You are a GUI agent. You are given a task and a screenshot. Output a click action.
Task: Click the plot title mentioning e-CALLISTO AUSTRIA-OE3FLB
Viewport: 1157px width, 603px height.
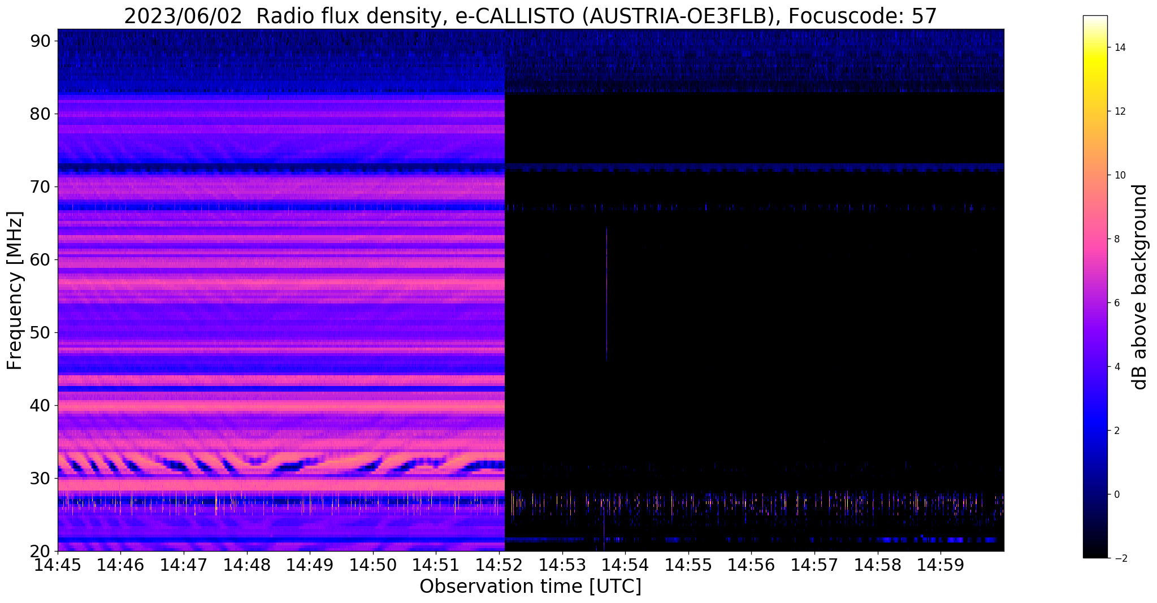[530, 16]
